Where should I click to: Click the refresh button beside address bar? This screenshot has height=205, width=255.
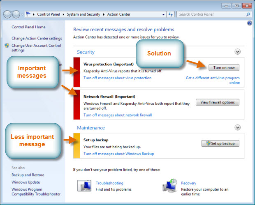tap(171, 14)
